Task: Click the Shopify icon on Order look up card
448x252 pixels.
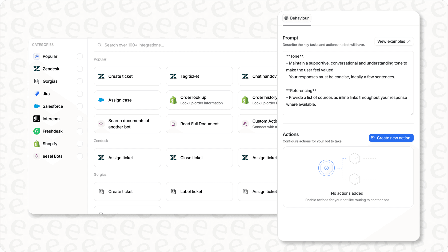Action: [x=173, y=100]
